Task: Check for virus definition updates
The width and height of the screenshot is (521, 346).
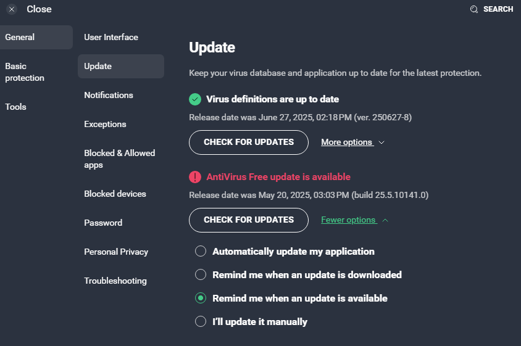Action: pos(249,142)
